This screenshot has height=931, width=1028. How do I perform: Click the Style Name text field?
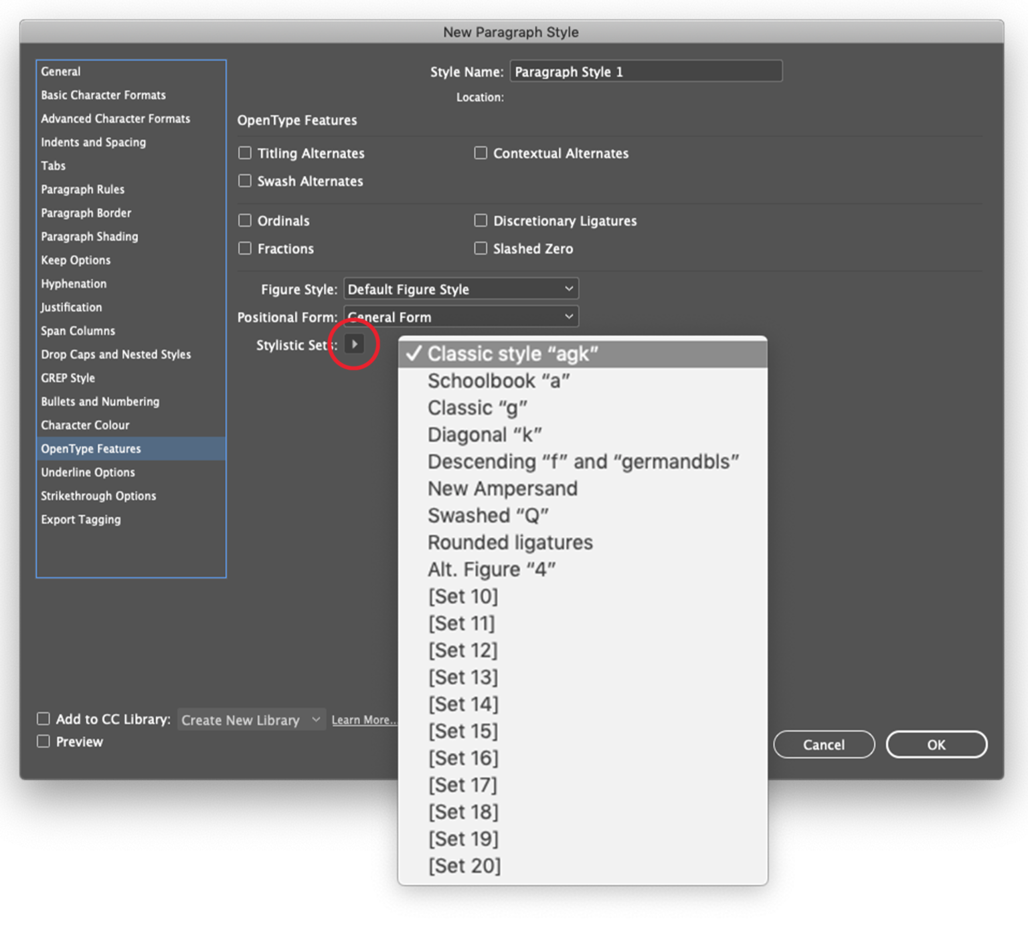click(645, 72)
